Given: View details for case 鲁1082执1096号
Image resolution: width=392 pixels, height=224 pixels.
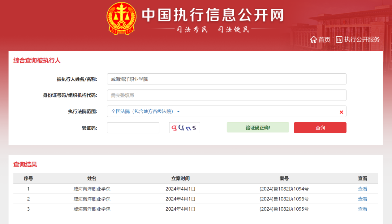Looking at the screenshot, I should (363, 199).
